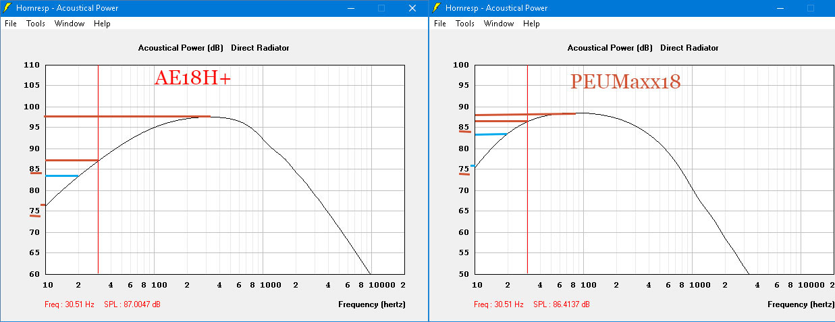Click 'Freq : 30.51 Hz' in left window
Image resolution: width=835 pixels, height=322 pixels.
pyautogui.click(x=70, y=304)
